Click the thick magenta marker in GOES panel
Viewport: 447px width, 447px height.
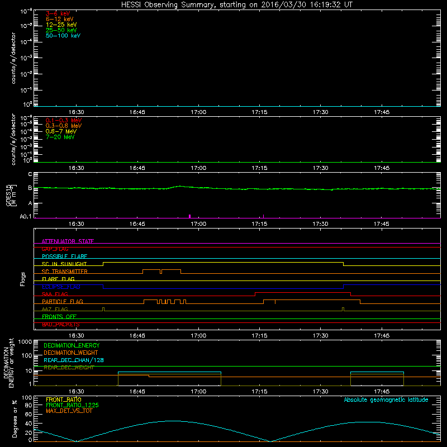190,216
